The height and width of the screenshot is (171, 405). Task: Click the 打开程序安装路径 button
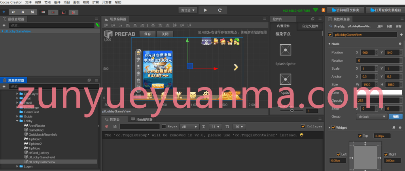384,10
